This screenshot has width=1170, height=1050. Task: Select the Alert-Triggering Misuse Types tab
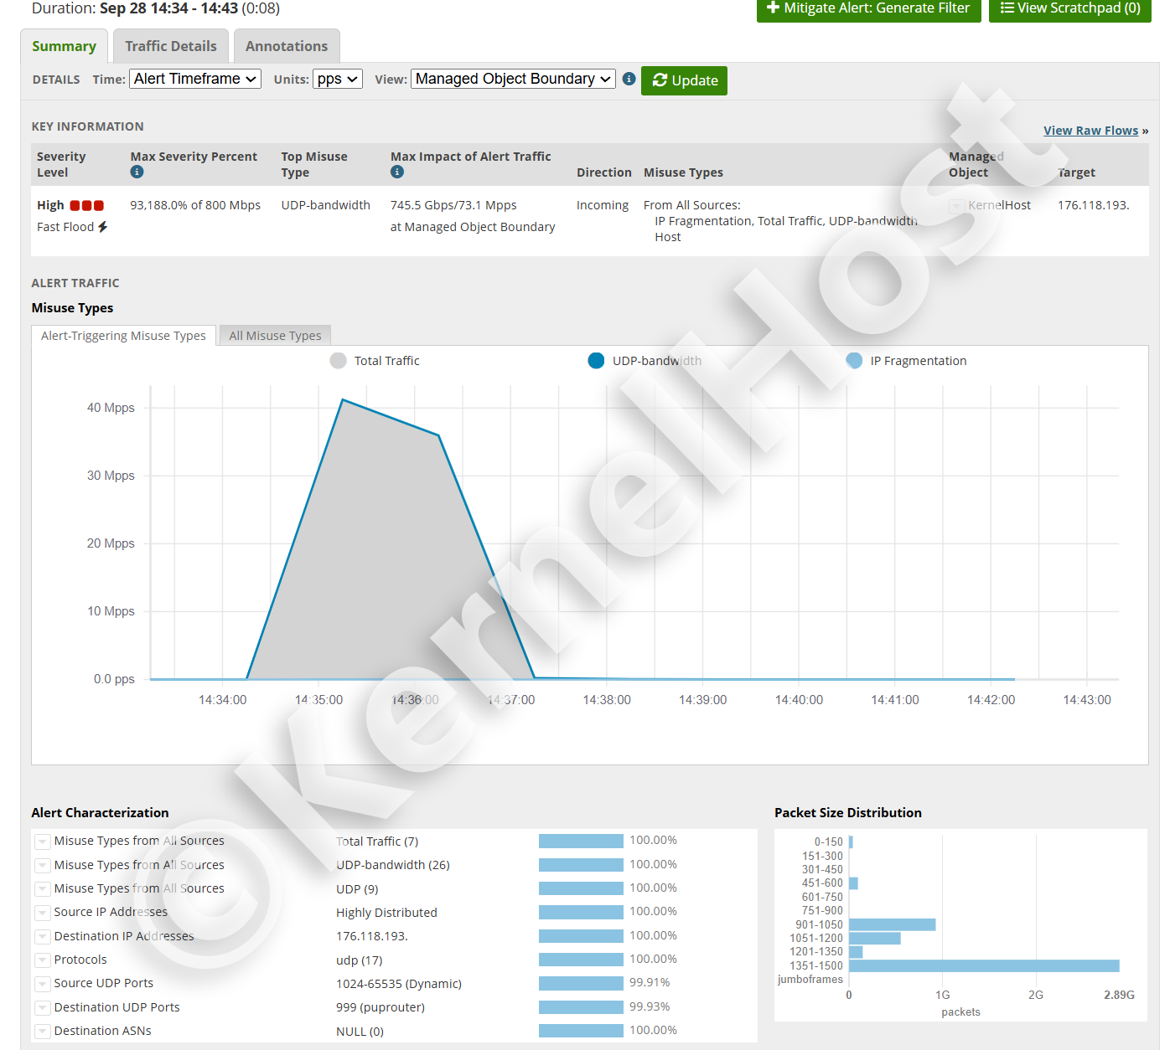[x=123, y=336]
